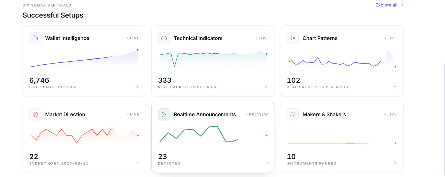Click the LIVE status on Chart Patterns
This screenshot has height=177, width=445.
pos(390,38)
